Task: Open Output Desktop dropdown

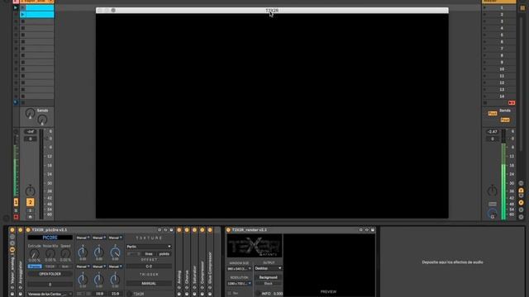Action: (x=268, y=268)
